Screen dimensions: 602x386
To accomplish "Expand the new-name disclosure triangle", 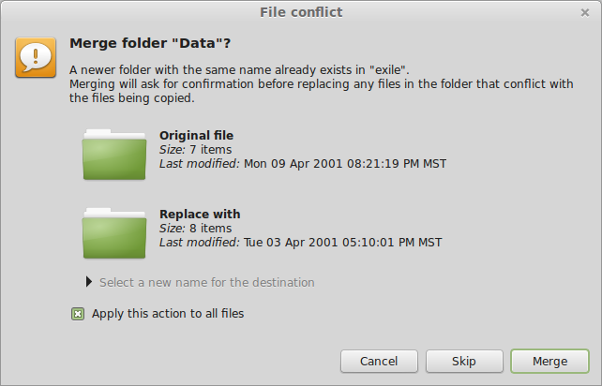I will (89, 282).
